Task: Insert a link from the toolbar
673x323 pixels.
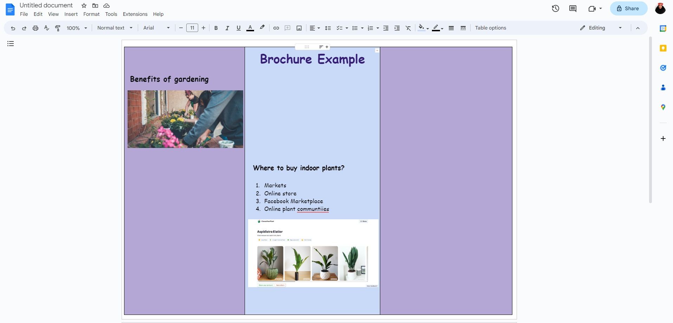Action: coord(276,28)
